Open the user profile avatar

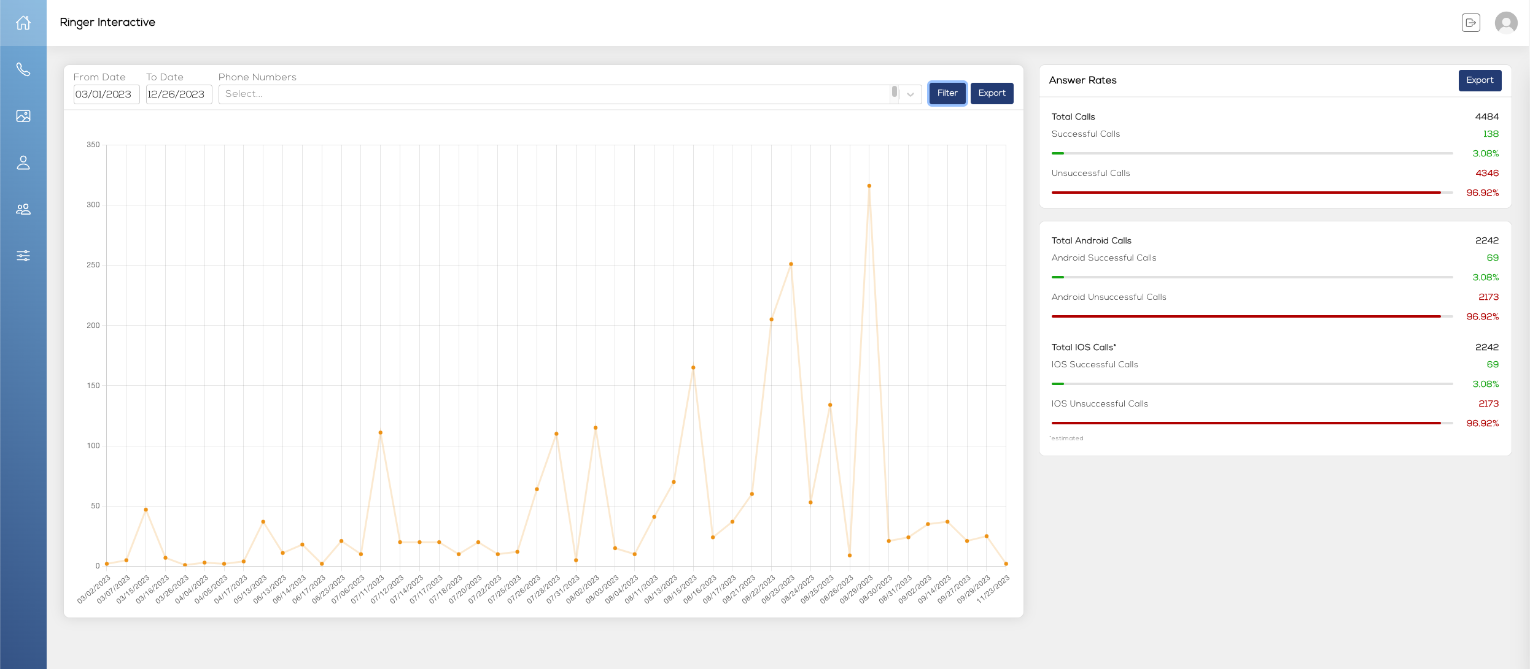pyautogui.click(x=1505, y=23)
